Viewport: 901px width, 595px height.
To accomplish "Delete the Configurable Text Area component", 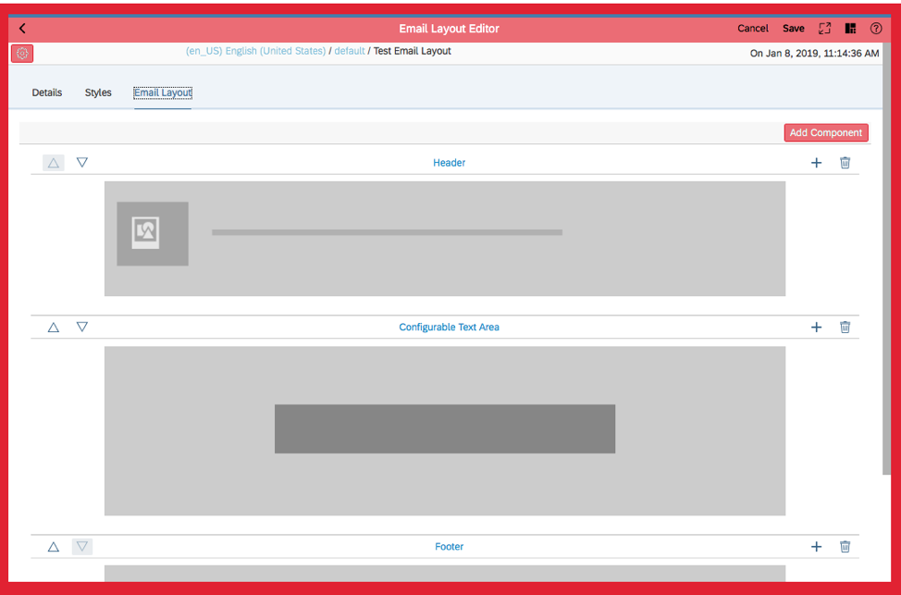I will (x=845, y=328).
